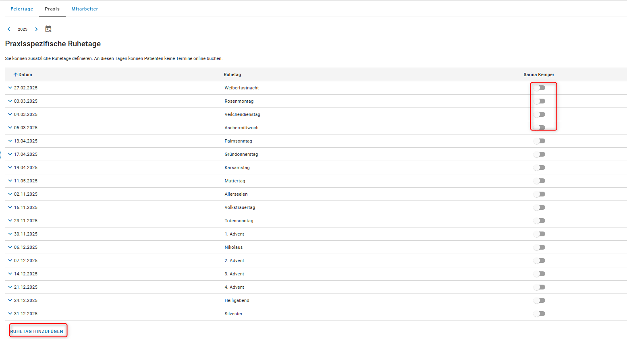Image resolution: width=627 pixels, height=339 pixels.
Task: Expand the 31.12.2025 row chevron
Action: point(10,314)
